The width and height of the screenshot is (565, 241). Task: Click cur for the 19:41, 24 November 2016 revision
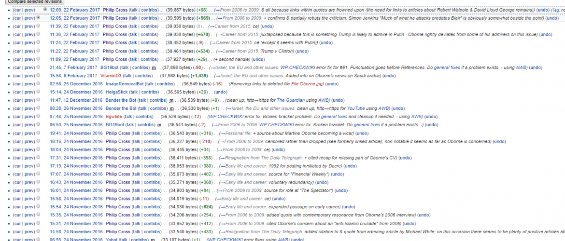[17, 133]
